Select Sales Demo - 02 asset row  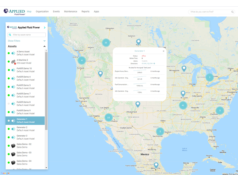25,146
